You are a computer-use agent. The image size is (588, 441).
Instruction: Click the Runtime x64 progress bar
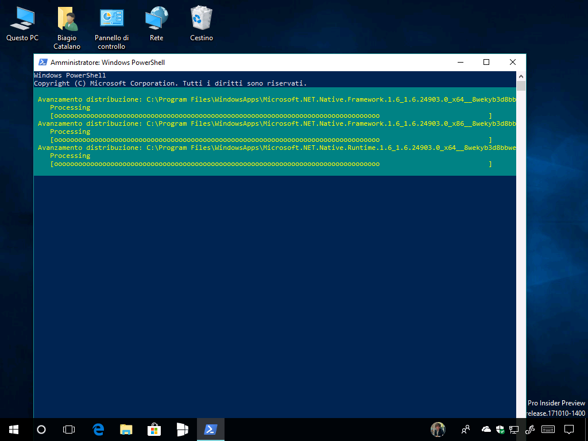pyautogui.click(x=271, y=164)
